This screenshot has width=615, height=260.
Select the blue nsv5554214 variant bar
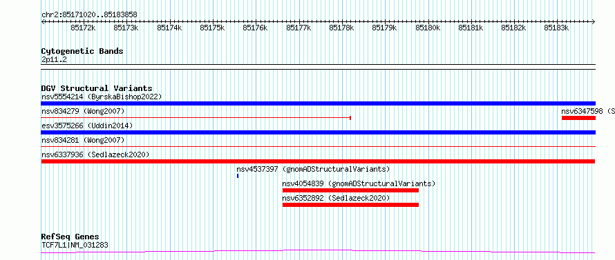point(318,103)
